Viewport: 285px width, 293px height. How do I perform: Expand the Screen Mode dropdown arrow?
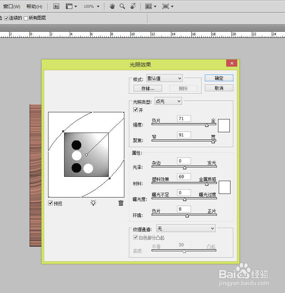coord(172,6)
